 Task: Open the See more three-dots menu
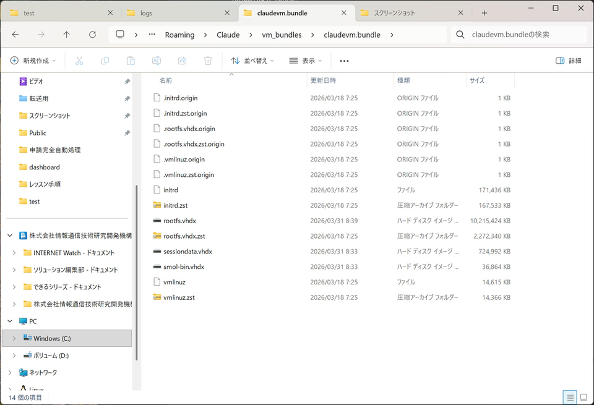[344, 61]
